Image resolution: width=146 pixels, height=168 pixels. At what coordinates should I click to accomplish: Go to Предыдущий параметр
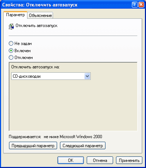(33, 146)
